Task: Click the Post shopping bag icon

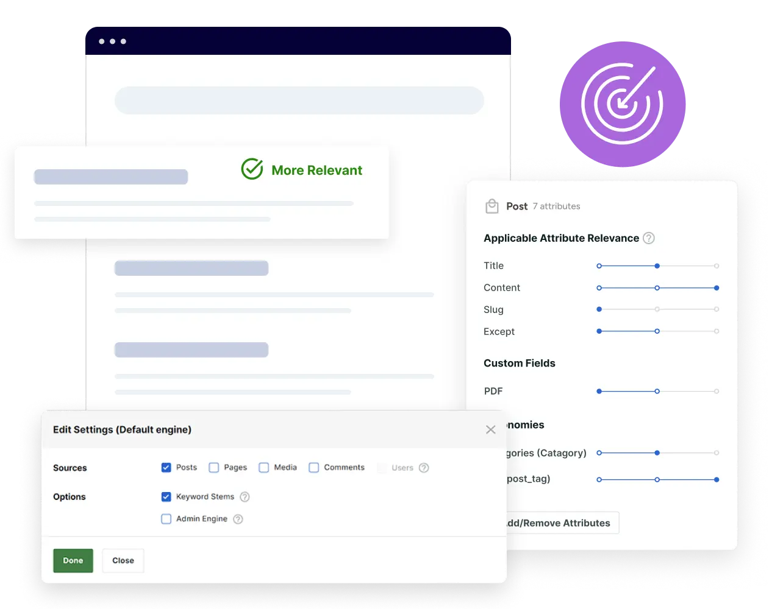Action: click(492, 206)
